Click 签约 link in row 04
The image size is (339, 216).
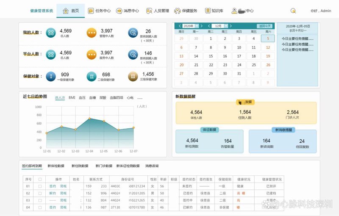click(x=53, y=208)
